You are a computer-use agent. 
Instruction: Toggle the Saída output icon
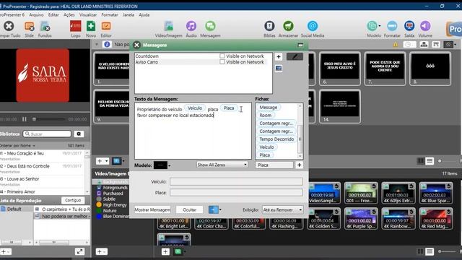click(409, 26)
